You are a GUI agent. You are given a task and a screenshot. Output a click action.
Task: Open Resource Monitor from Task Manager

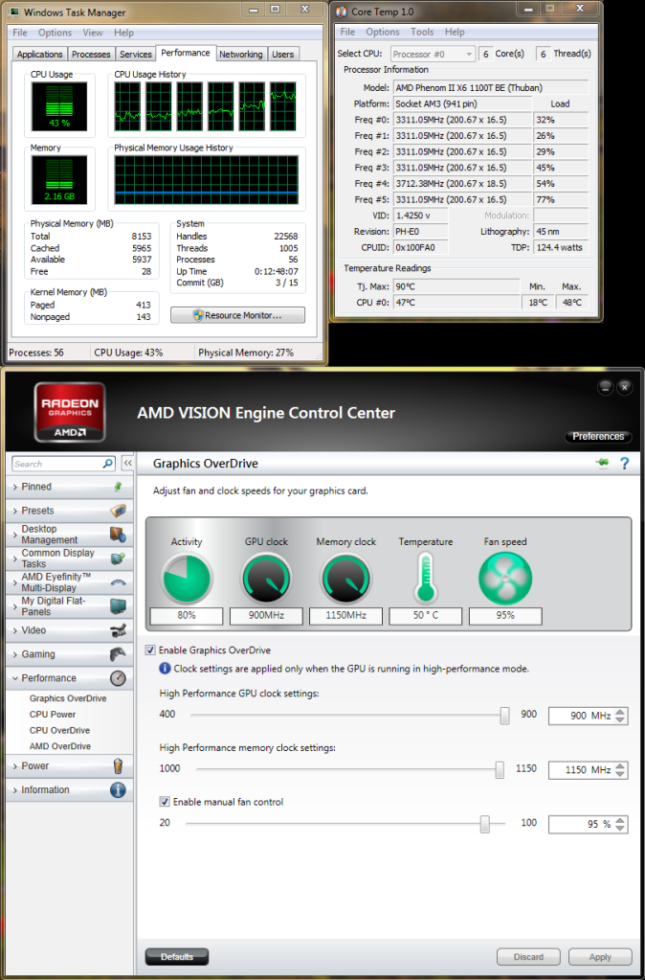click(238, 315)
